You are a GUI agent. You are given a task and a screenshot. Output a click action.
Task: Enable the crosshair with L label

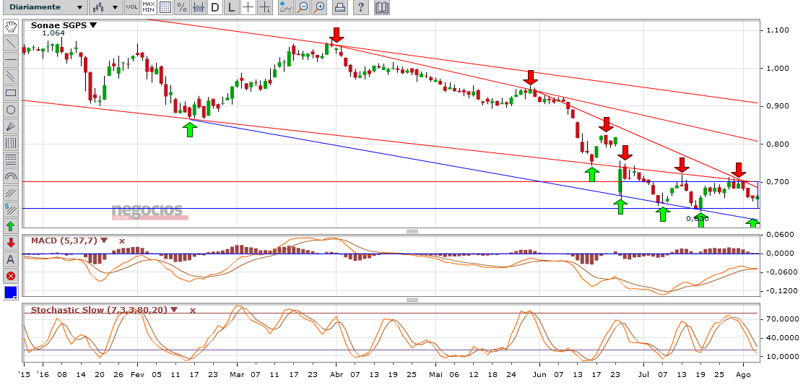pos(265,7)
